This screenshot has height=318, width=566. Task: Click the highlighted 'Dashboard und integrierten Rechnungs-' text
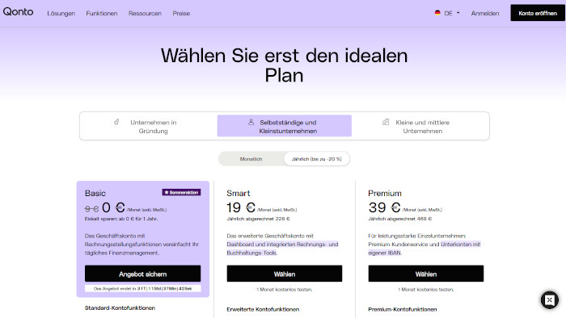pos(282,245)
